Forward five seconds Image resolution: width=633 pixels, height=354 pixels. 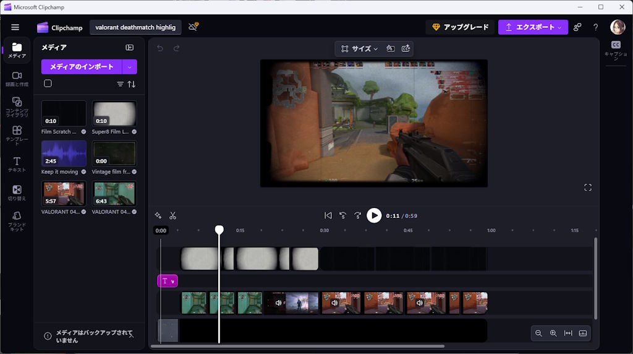(x=358, y=215)
